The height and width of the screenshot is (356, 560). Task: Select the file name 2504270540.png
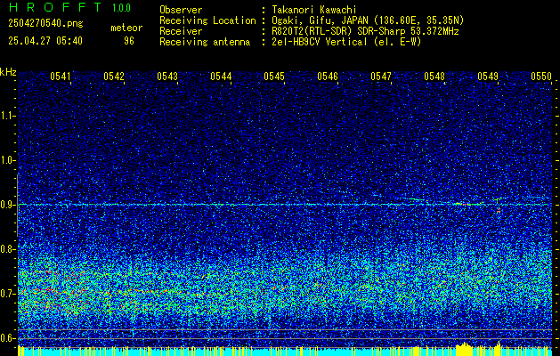click(x=45, y=24)
